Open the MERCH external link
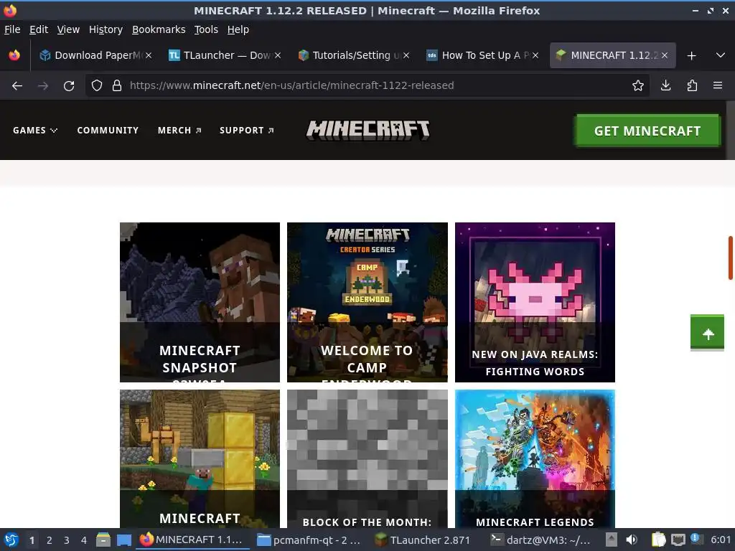 [179, 131]
